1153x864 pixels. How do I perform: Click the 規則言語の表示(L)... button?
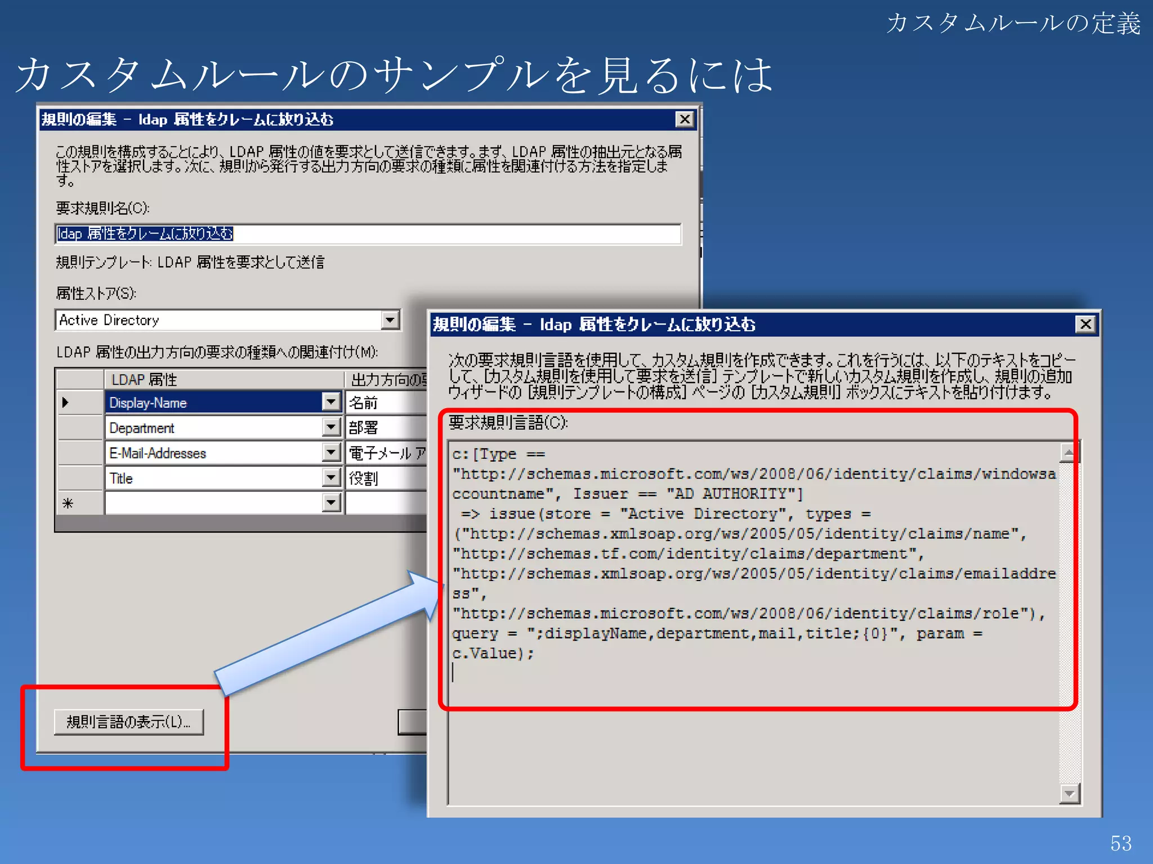point(128,722)
